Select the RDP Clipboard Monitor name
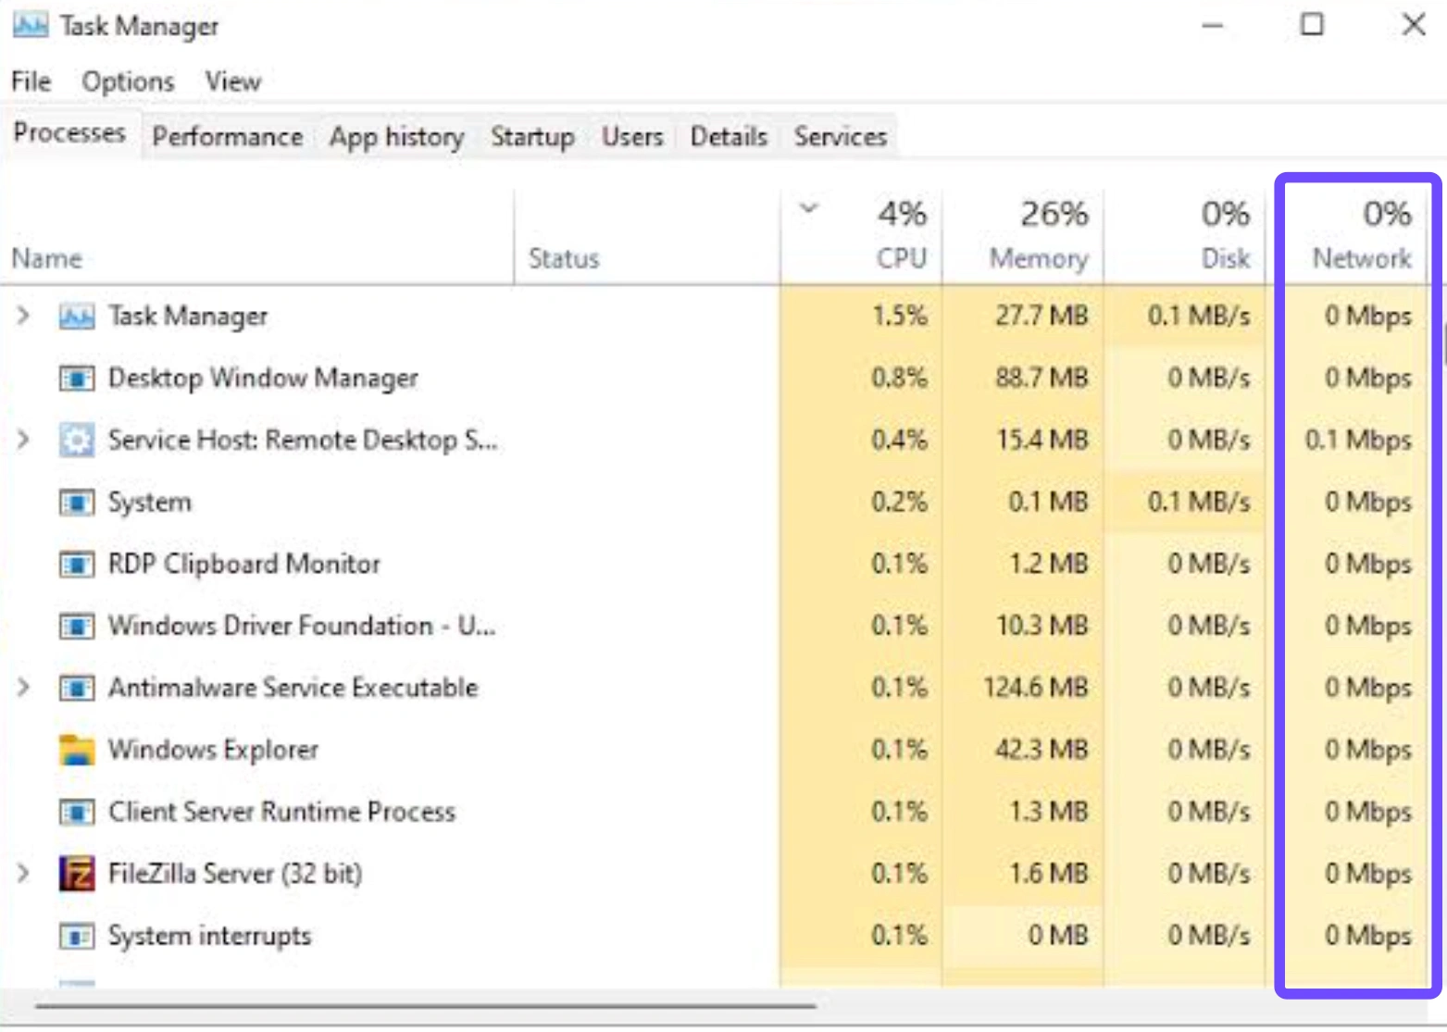Viewport: 1447px width, 1032px height. click(x=243, y=565)
